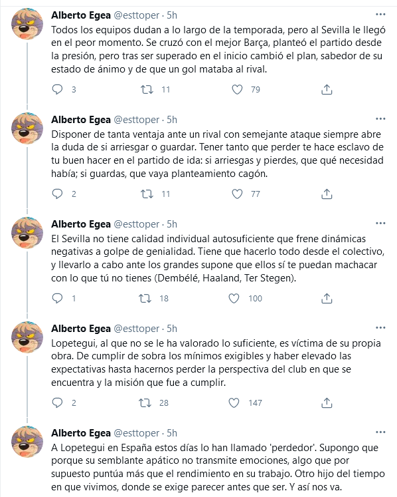Click the avatar on the second tweet
The image size is (397, 497).
(x=27, y=128)
